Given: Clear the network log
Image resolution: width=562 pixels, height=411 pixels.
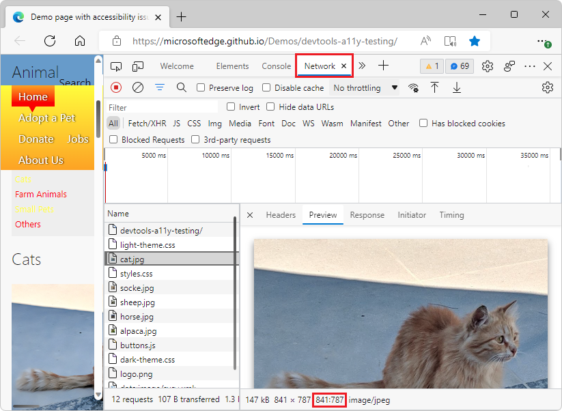Looking at the screenshot, I should (x=137, y=87).
